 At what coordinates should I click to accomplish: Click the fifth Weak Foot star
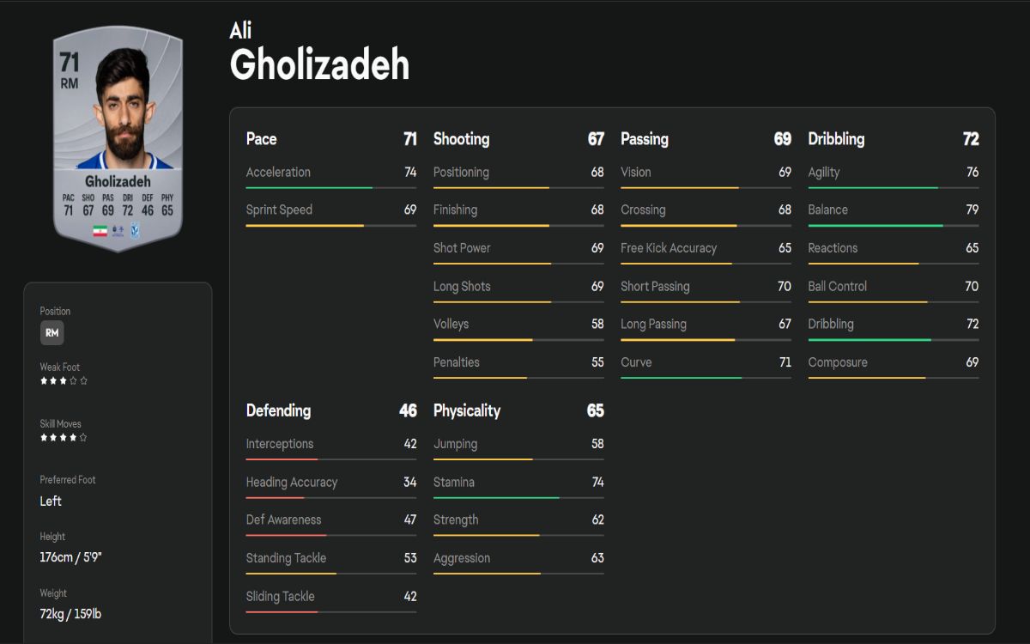(84, 380)
